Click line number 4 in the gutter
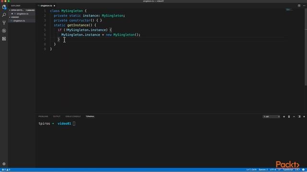This screenshot has height=172, width=307. click(45, 25)
